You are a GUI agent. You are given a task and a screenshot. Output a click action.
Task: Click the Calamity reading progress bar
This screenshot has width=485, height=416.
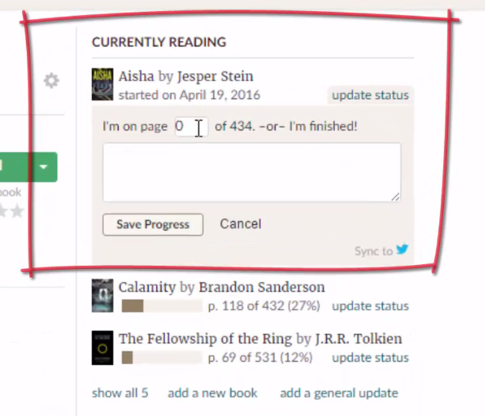point(162,306)
